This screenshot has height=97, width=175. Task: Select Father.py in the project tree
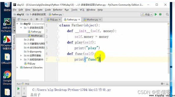coord(36,32)
